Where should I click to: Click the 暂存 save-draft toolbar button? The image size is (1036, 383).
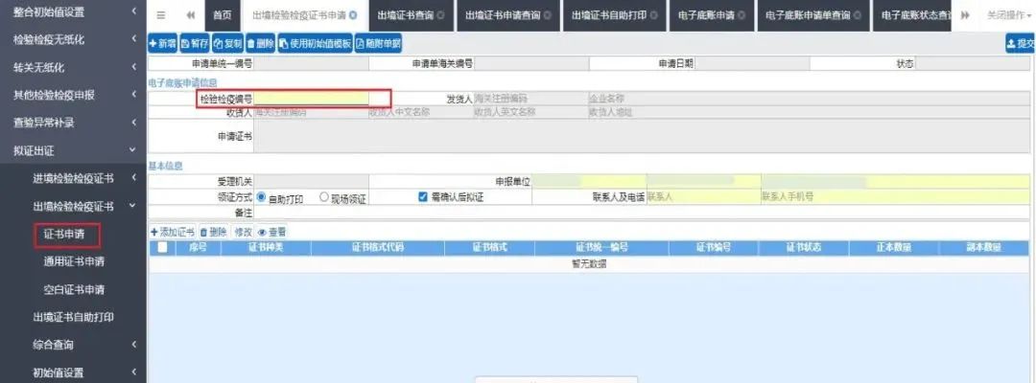coord(195,43)
